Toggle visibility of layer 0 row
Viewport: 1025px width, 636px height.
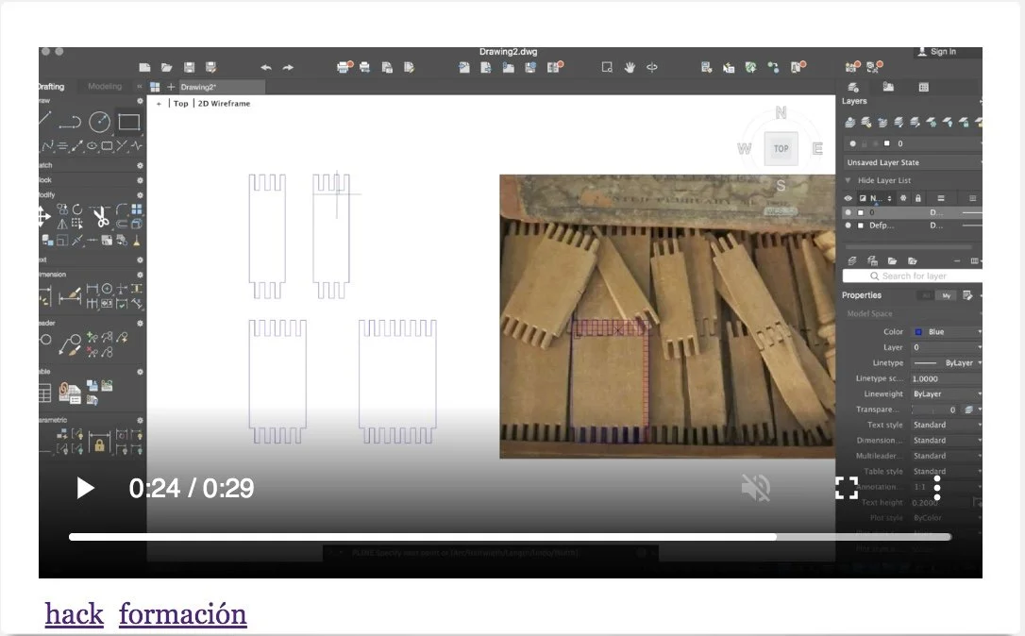pos(849,212)
